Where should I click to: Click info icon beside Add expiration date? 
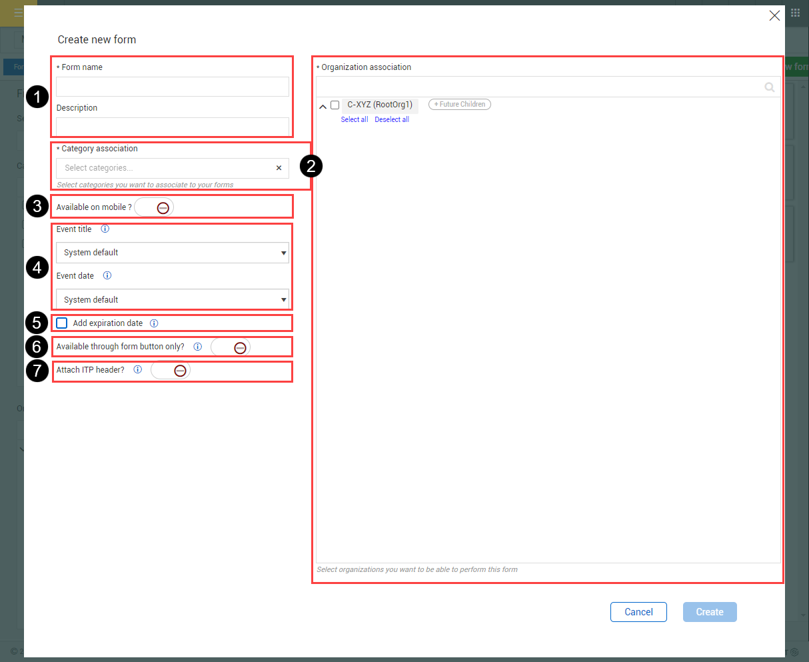[x=154, y=323]
